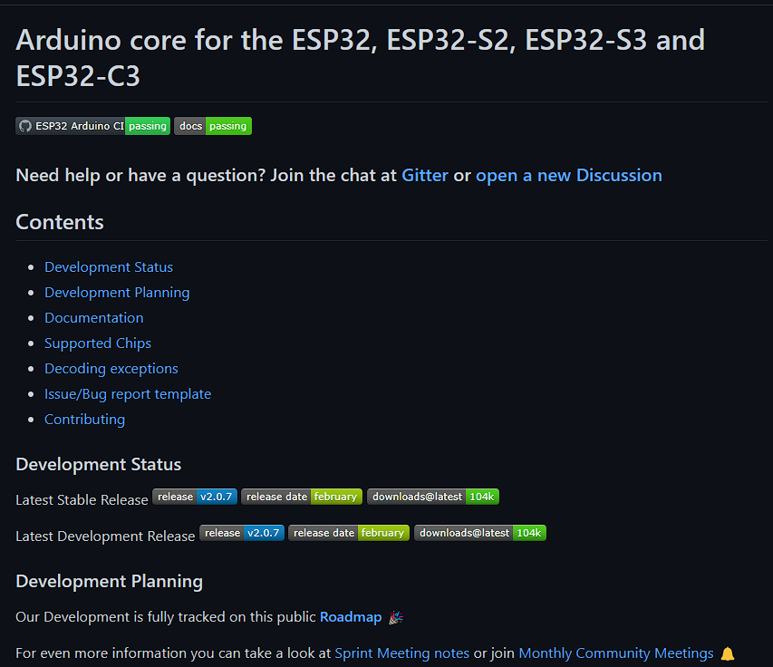Open the docs passing badge

tap(212, 126)
